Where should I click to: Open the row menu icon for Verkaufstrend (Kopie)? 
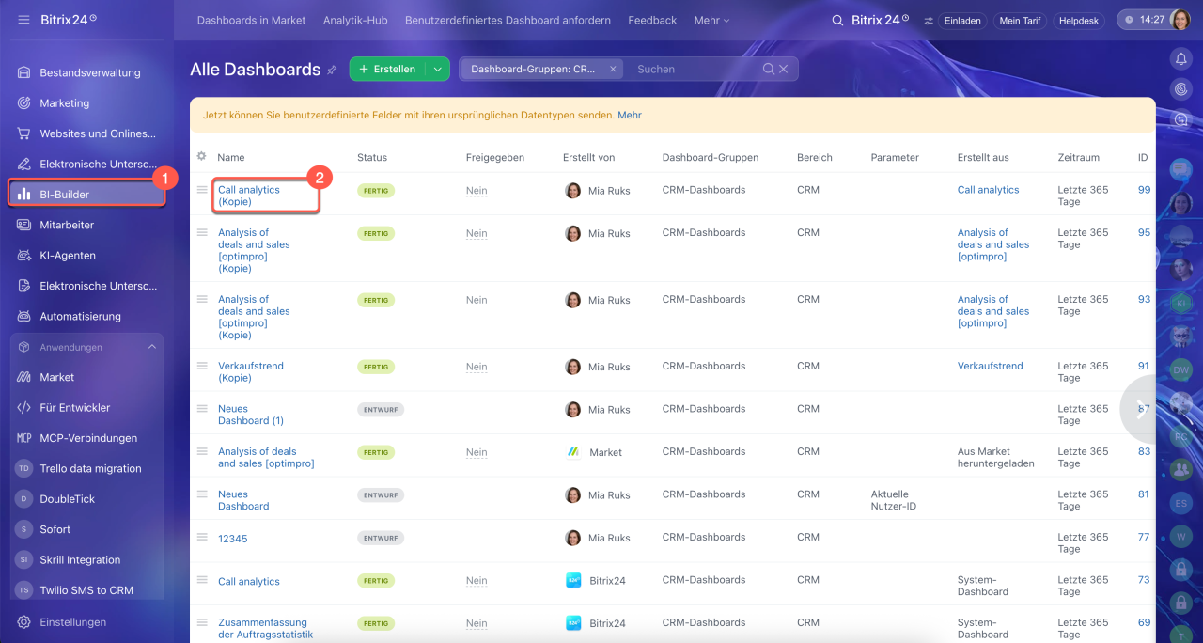pos(201,366)
